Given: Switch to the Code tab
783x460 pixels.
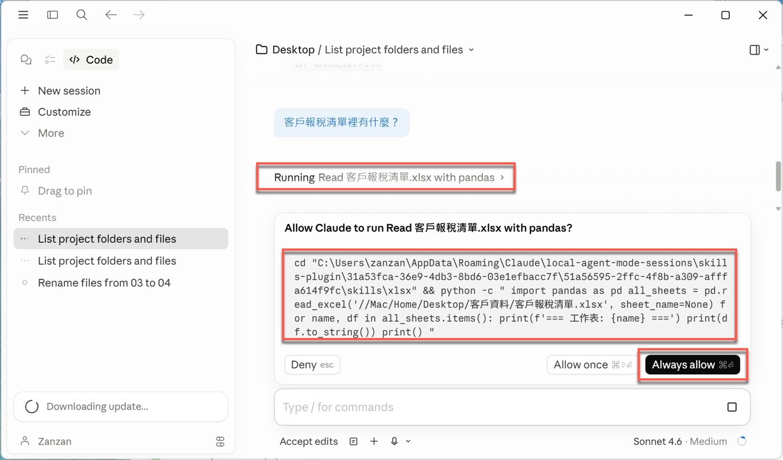Looking at the screenshot, I should tap(91, 59).
